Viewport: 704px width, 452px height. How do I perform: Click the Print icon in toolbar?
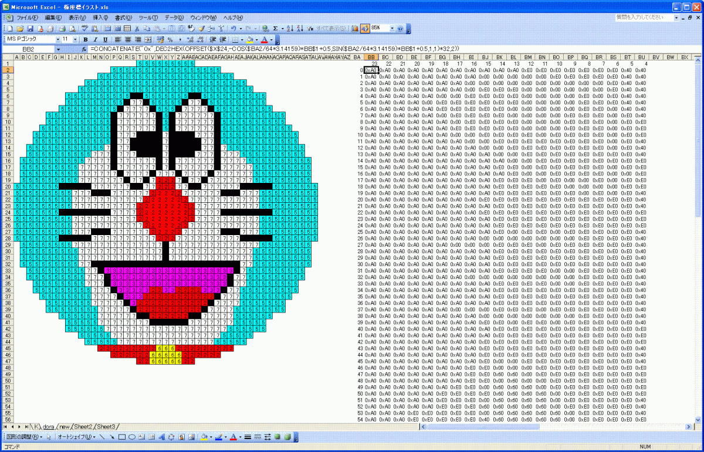[63, 28]
